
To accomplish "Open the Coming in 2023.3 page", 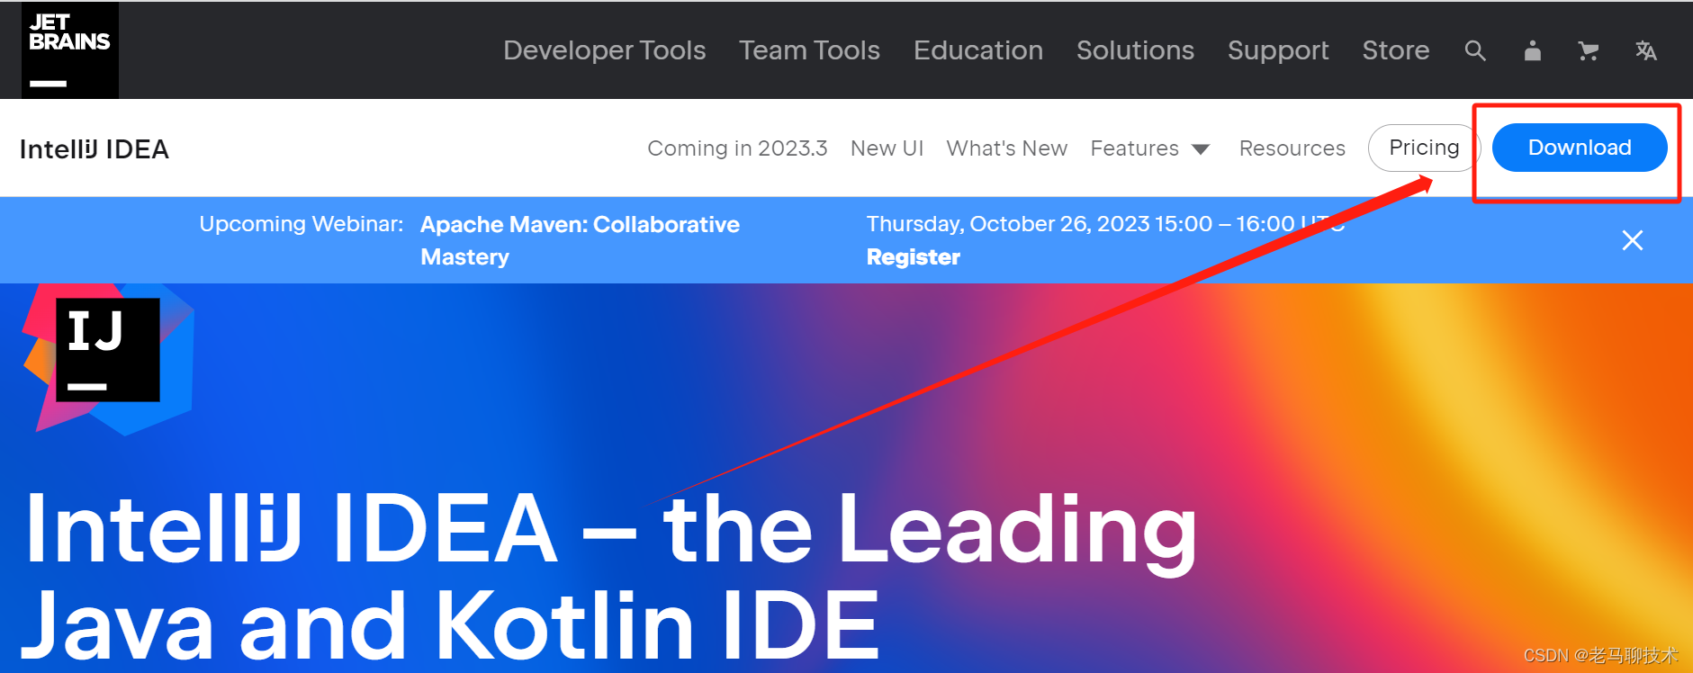I will click(x=737, y=148).
